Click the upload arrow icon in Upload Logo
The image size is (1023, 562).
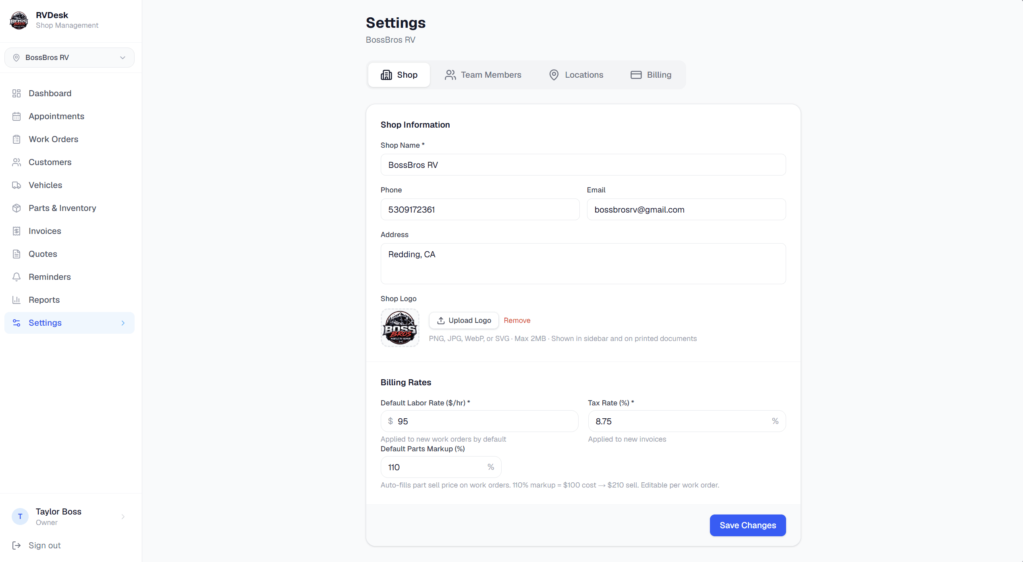click(x=441, y=320)
